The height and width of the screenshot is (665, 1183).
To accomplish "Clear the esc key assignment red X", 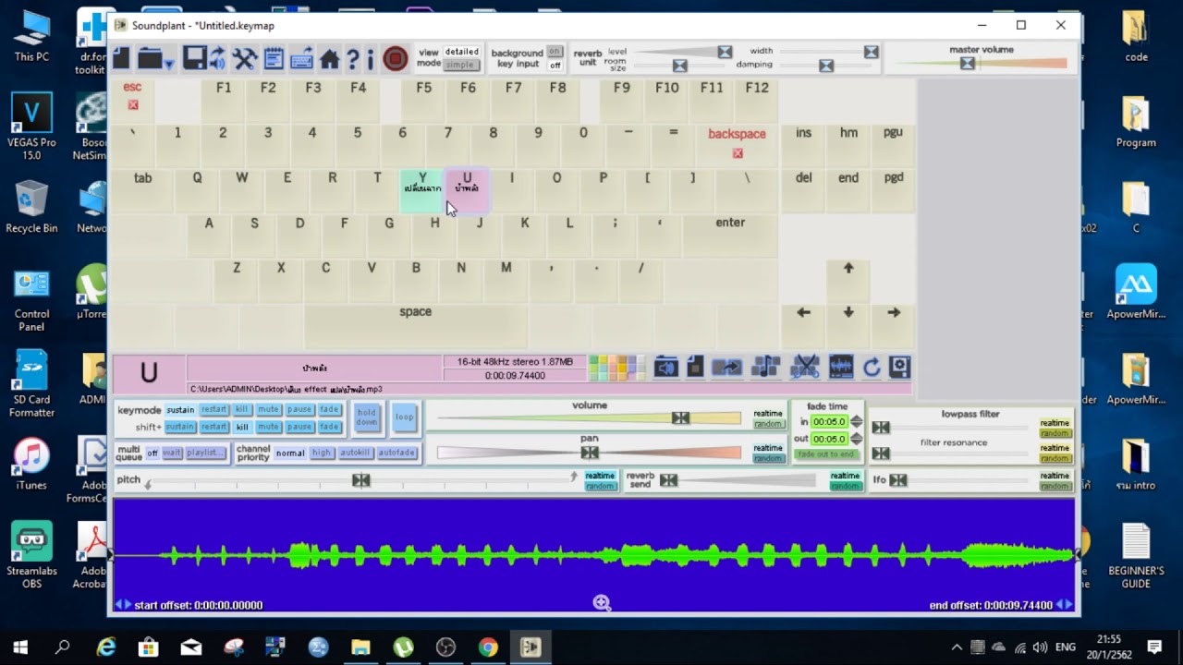I will click(x=133, y=105).
